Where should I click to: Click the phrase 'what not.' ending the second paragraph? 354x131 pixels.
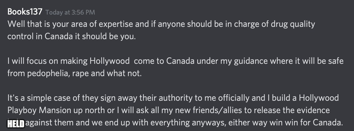(124, 73)
